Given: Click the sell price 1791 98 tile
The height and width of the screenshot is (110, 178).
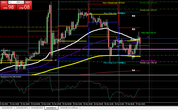Looking at the screenshot, I should point(8,7).
